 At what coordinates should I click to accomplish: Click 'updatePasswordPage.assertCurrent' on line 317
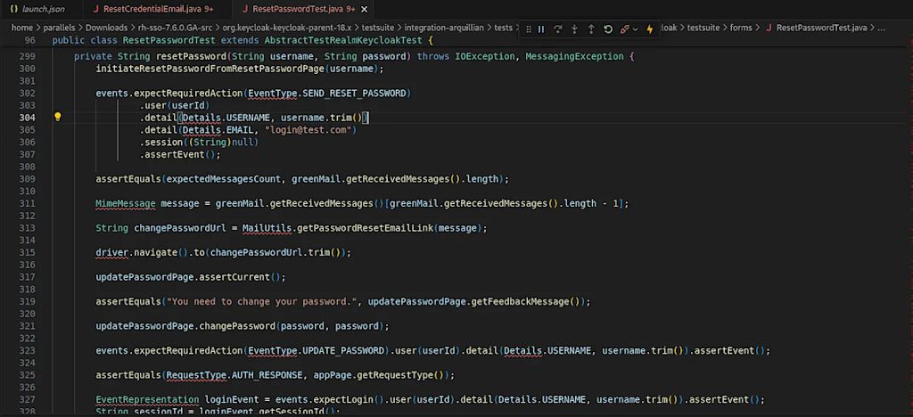(183, 277)
